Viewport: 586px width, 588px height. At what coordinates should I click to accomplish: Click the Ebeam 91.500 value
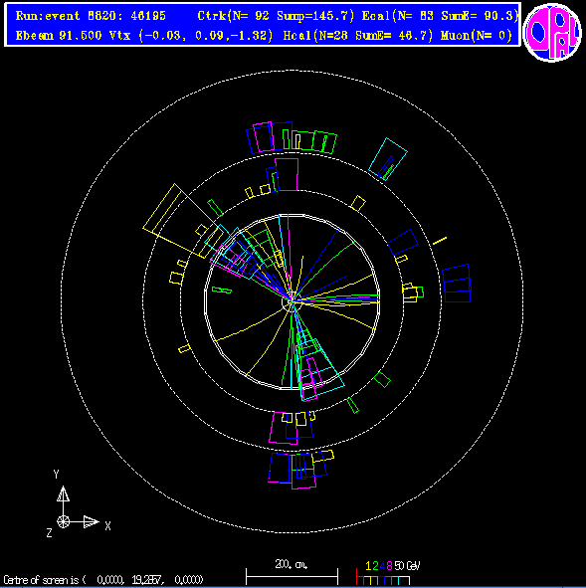(59, 36)
